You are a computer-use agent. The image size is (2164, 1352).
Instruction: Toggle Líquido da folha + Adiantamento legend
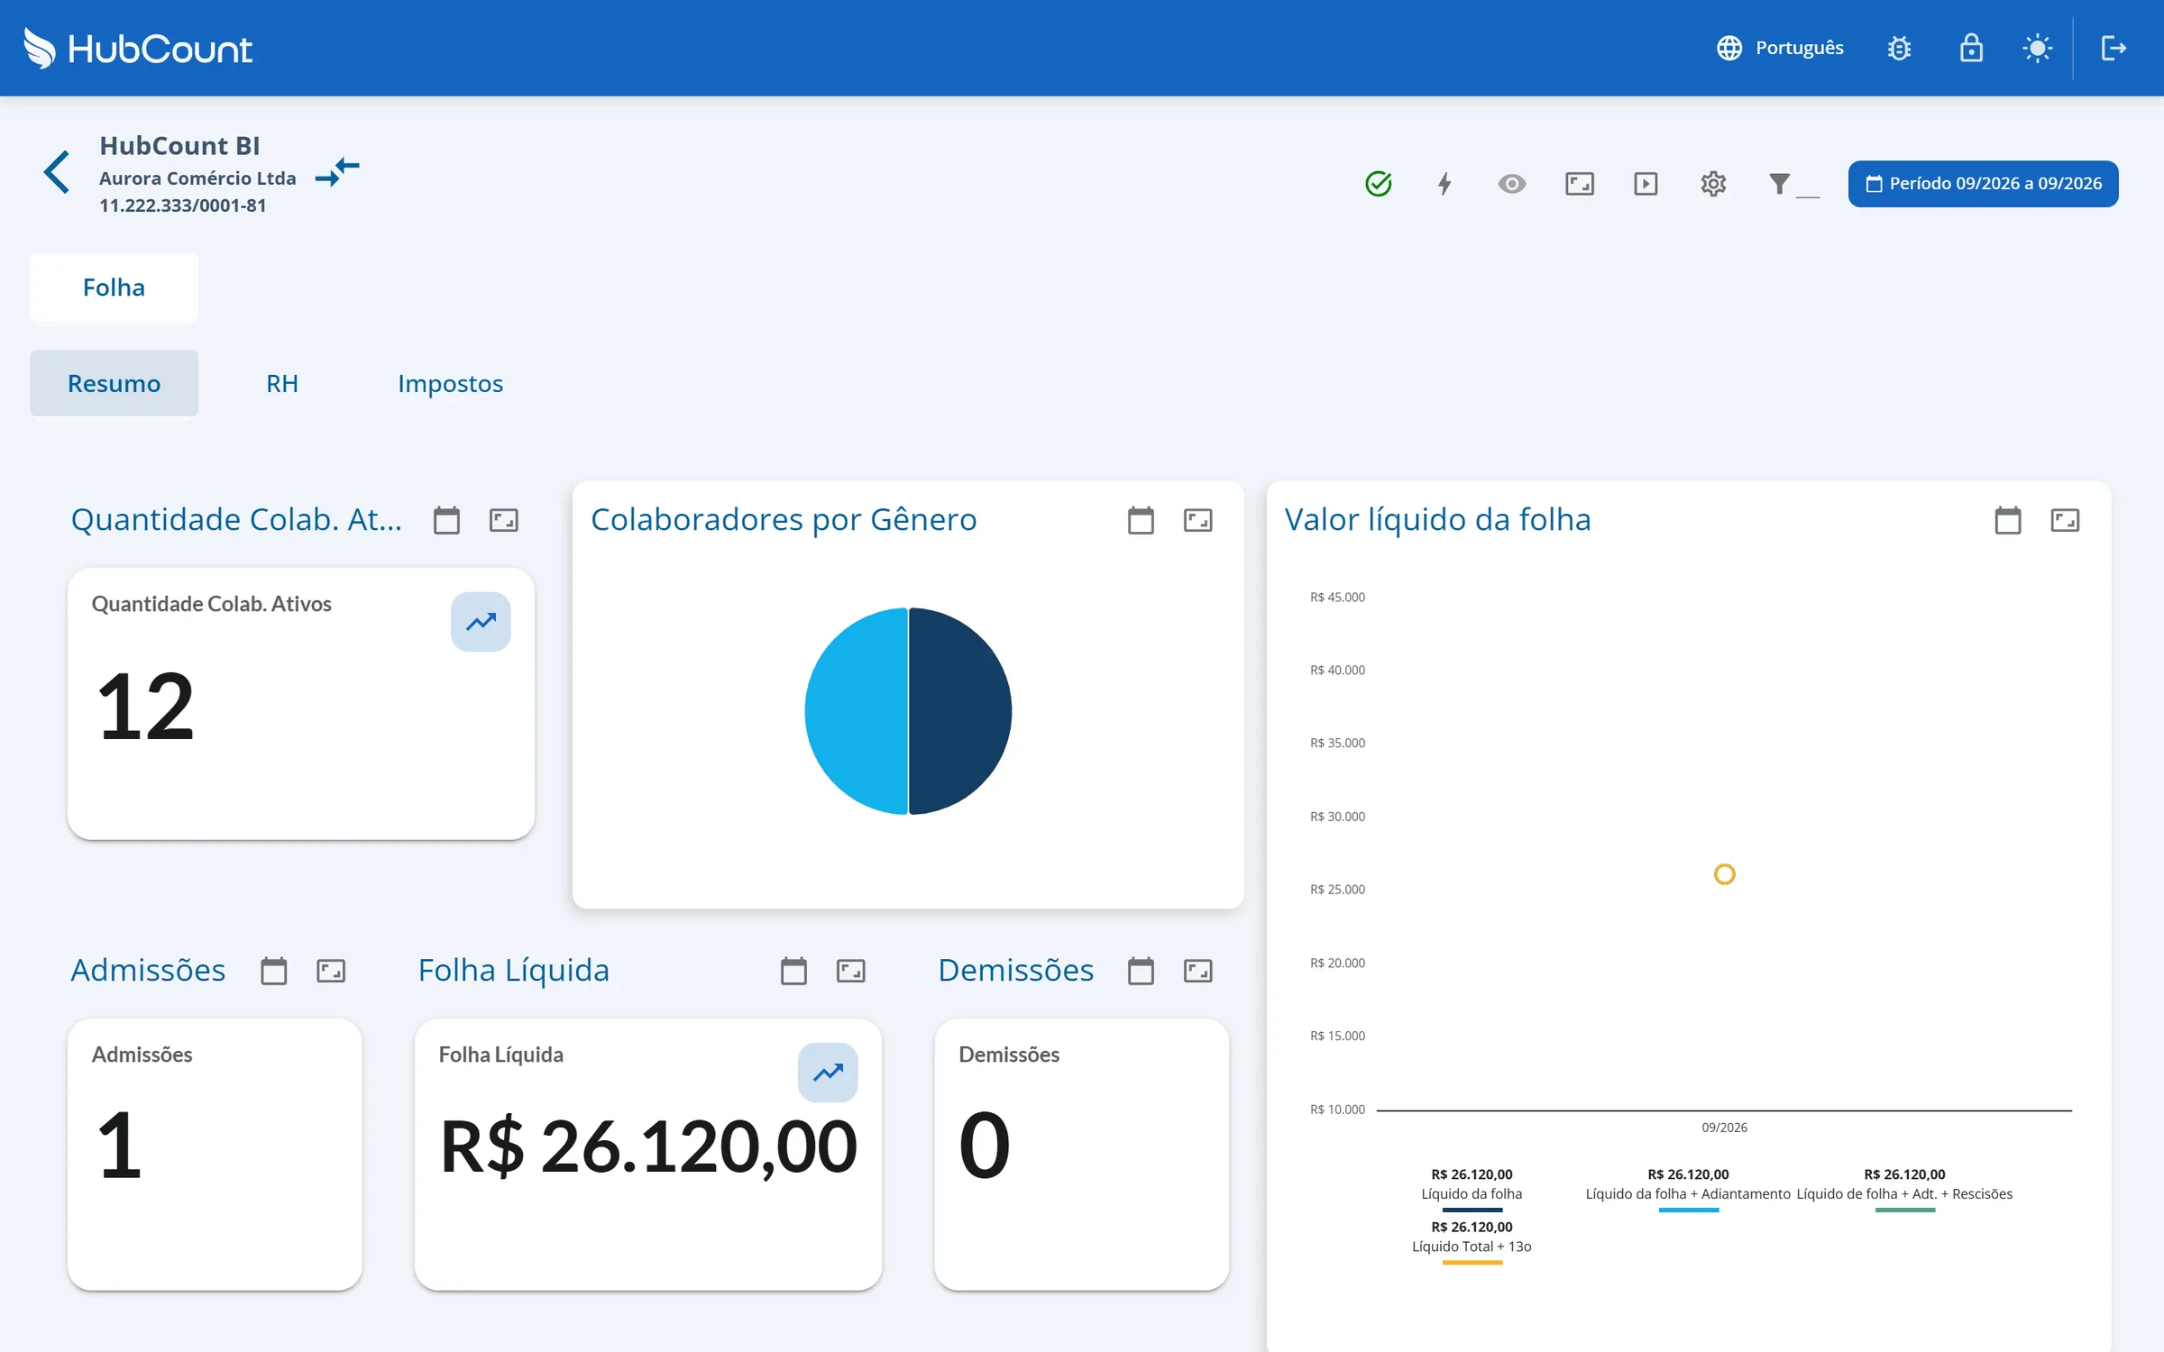click(1688, 1190)
